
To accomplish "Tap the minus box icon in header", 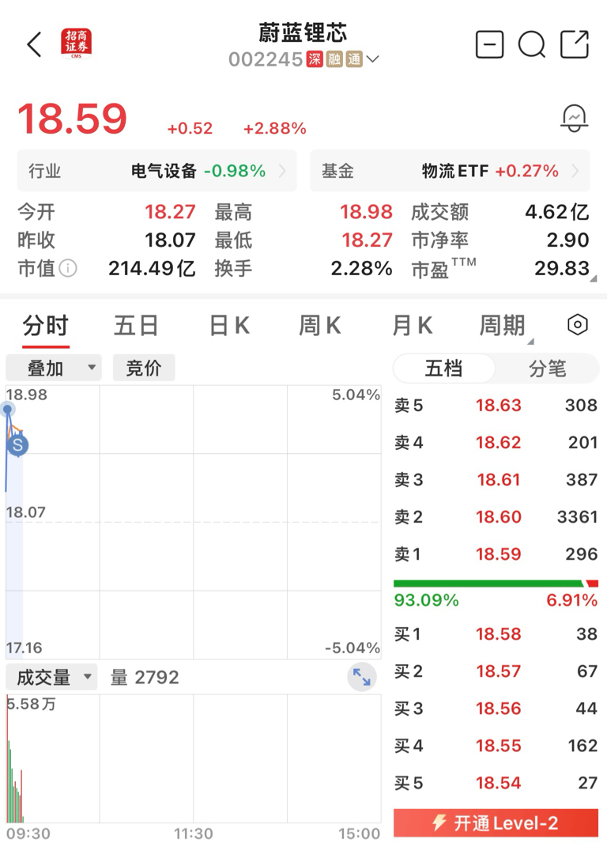I will [x=489, y=44].
